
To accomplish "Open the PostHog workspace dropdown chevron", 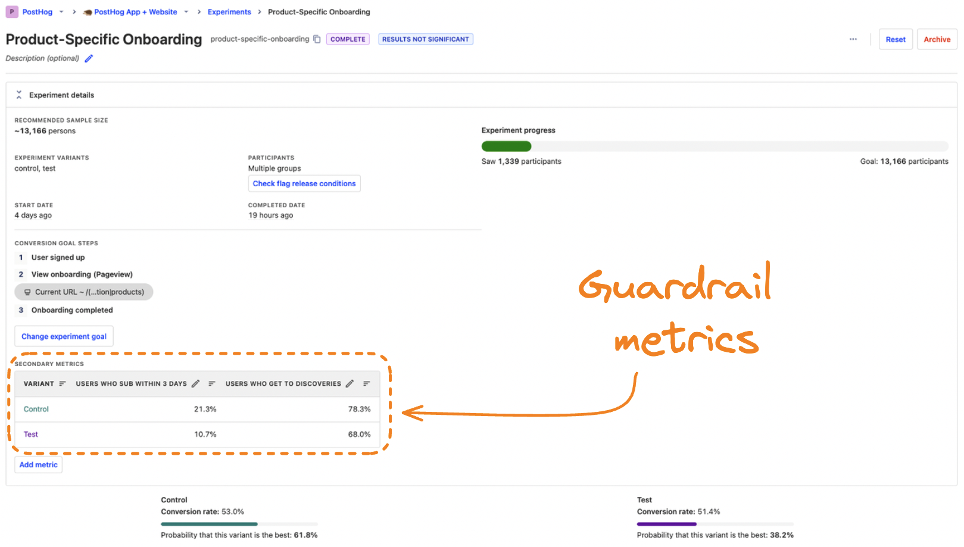I will (x=61, y=11).
